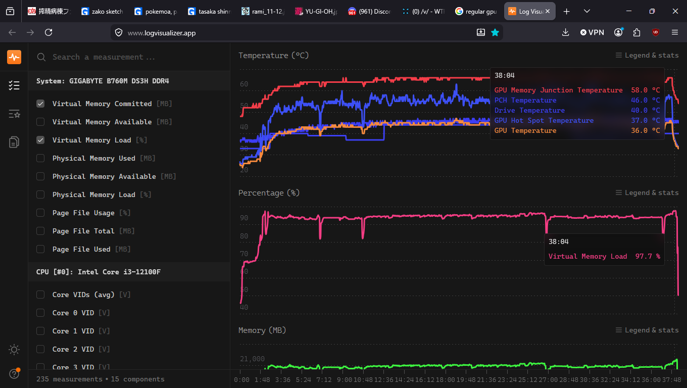Switch to the zako sketch tab
This screenshot has height=388, width=687.
[x=102, y=11]
